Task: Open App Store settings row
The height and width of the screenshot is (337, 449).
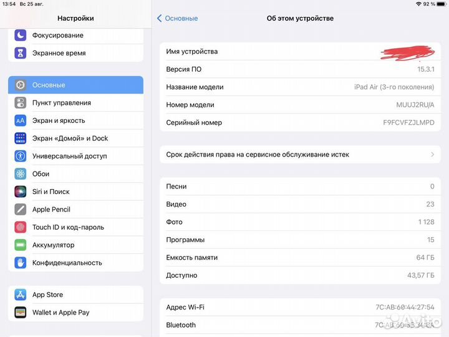Action: coord(75,295)
